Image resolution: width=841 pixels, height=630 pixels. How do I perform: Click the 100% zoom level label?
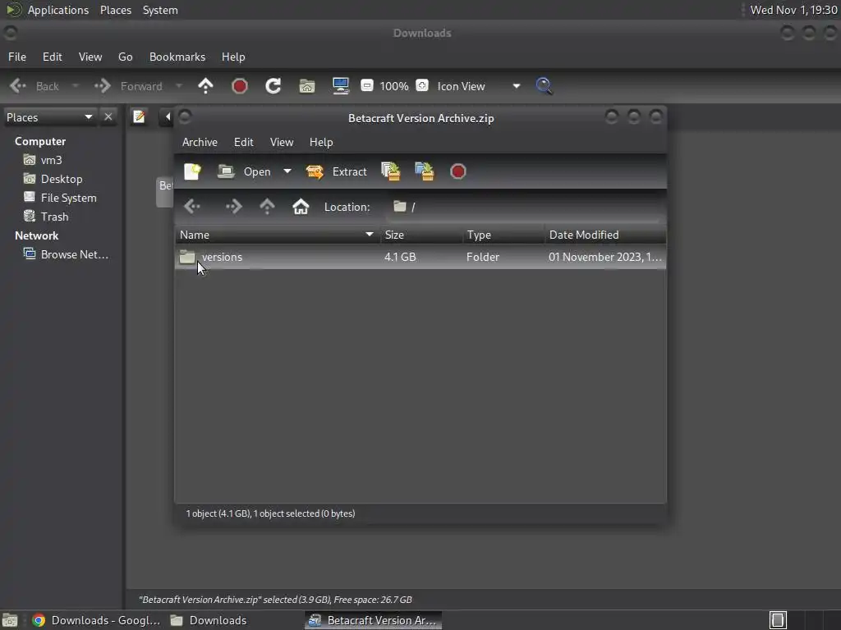coord(394,86)
